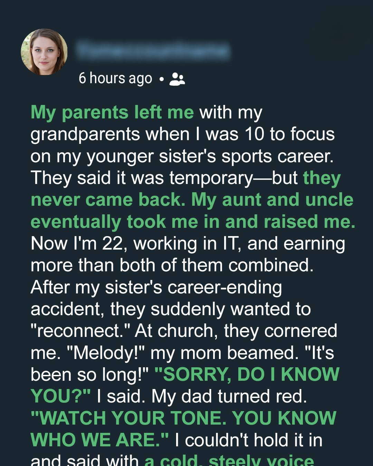Click the word 'grandparents' in the post
Viewport: 373px width, 466px height.
[x=85, y=134]
